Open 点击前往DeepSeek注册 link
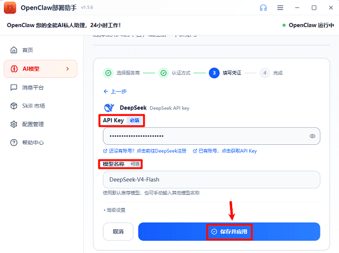The height and width of the screenshot is (253, 339). [x=145, y=151]
